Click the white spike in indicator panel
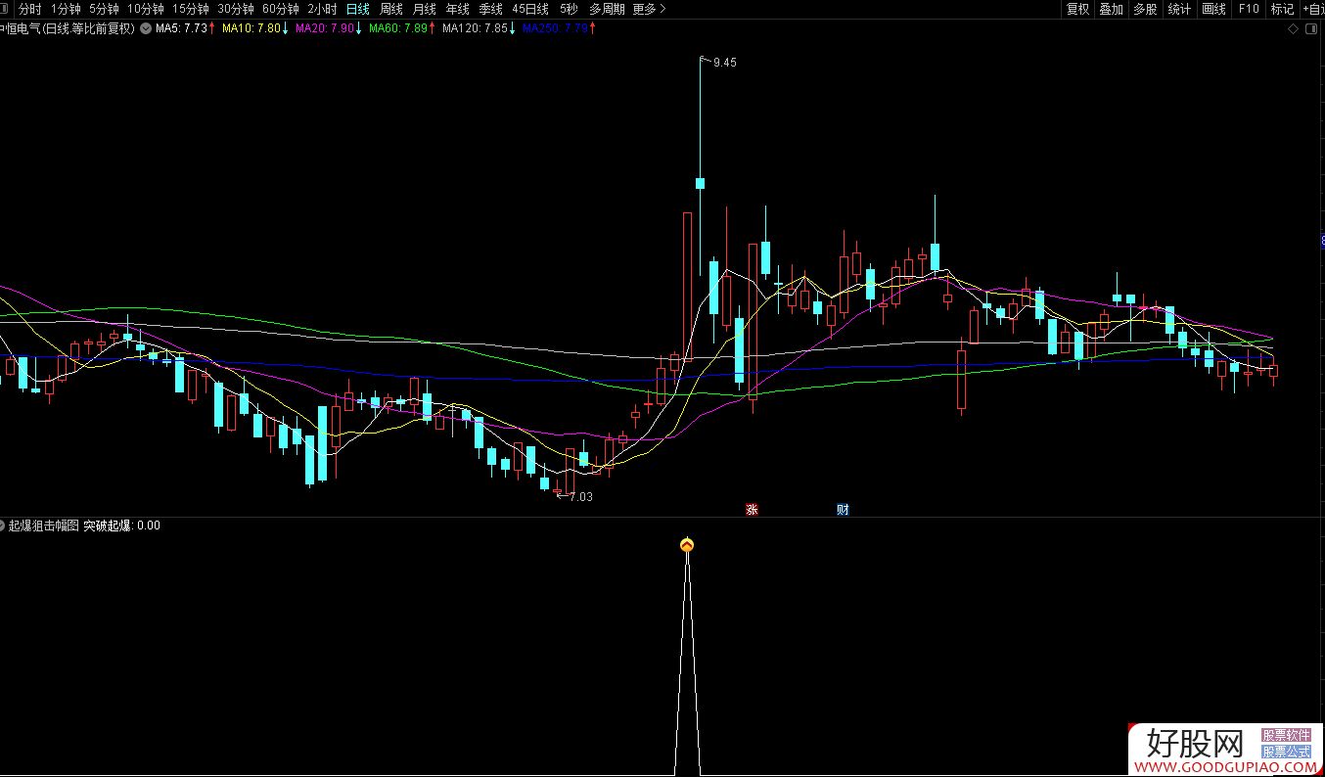This screenshot has height=777, width=1325. (687, 663)
